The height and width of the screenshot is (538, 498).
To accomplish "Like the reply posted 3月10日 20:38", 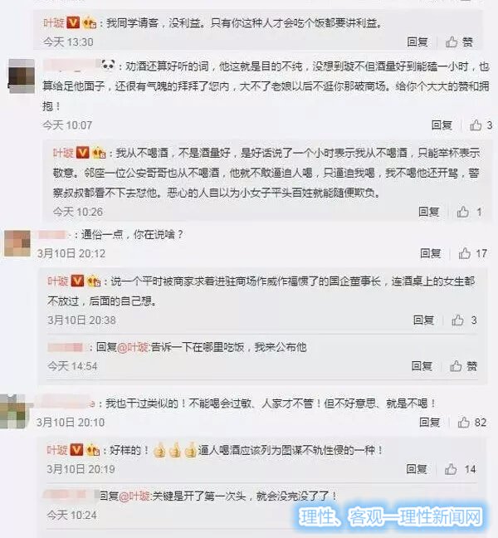I will coord(457,320).
